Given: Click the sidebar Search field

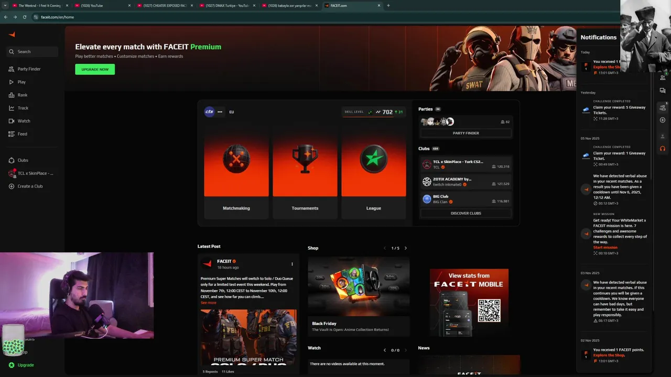Looking at the screenshot, I should [x=33, y=52].
